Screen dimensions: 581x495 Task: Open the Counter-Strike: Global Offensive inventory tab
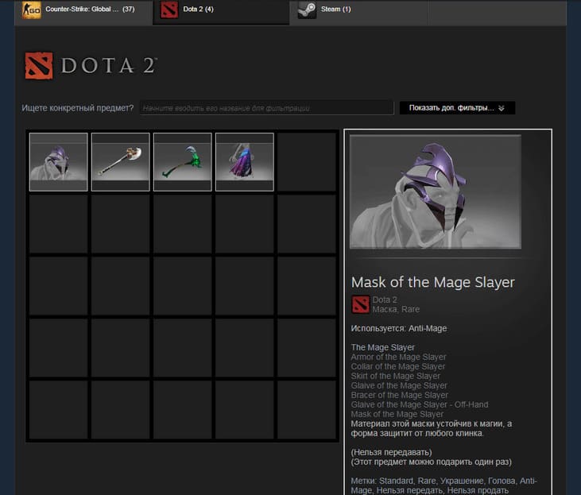83,11
